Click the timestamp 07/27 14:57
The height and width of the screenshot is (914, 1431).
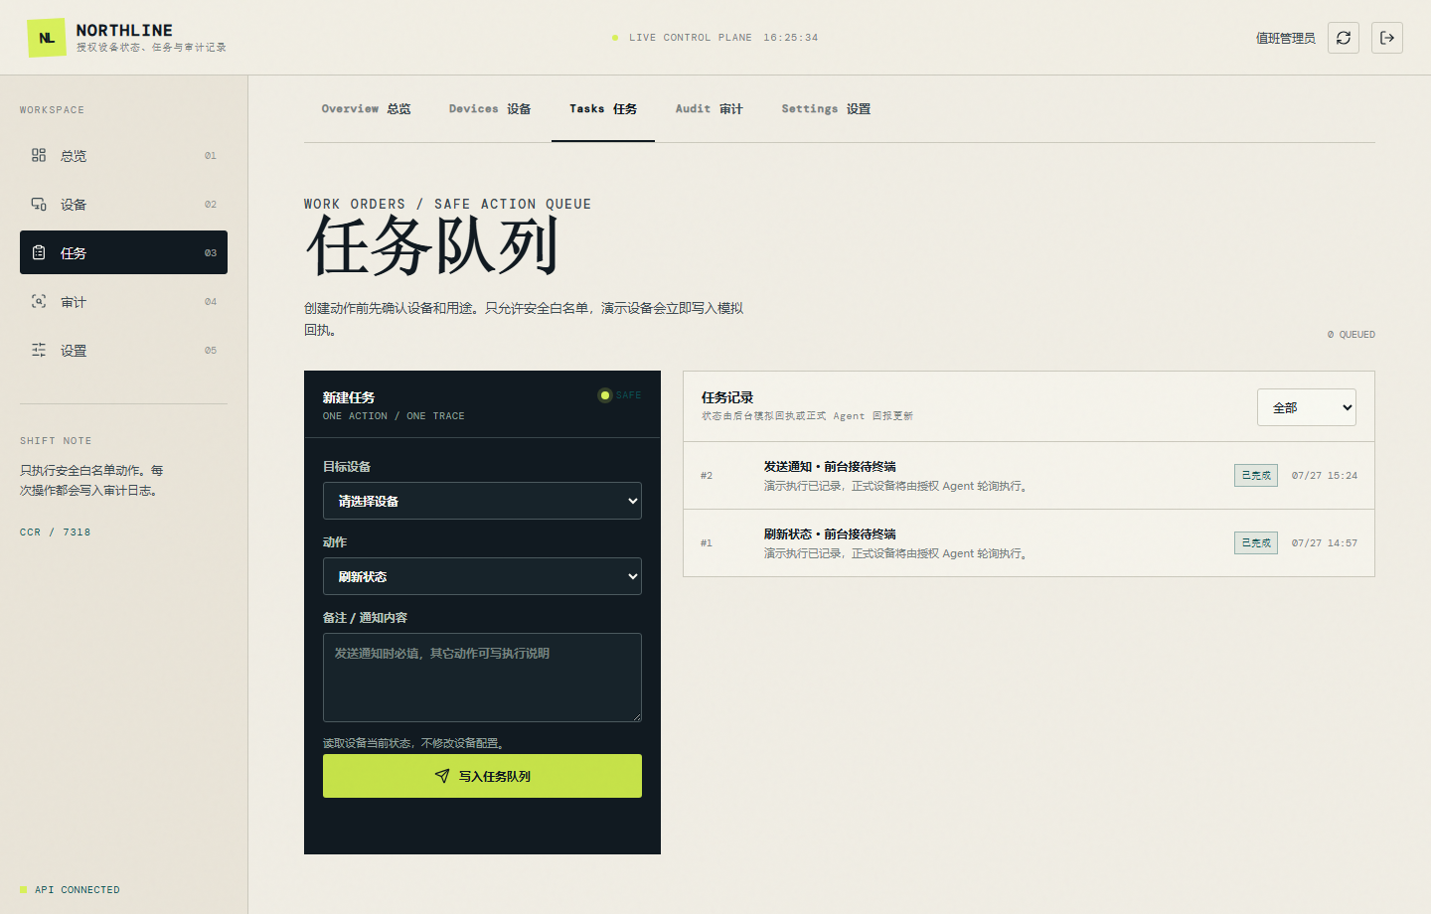coord(1325,543)
